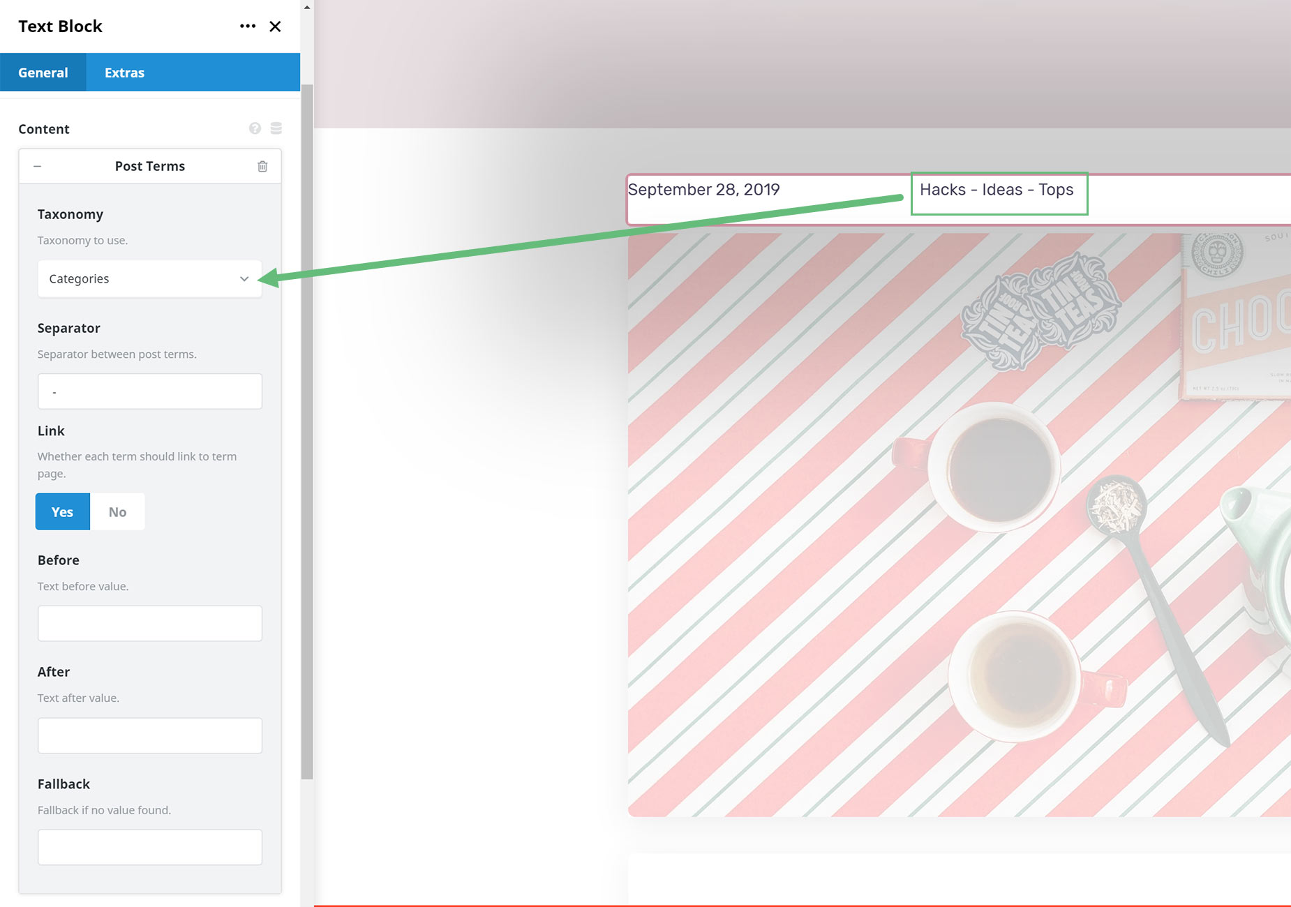This screenshot has width=1291, height=907.
Task: Open the Content help question icon
Action: click(255, 128)
